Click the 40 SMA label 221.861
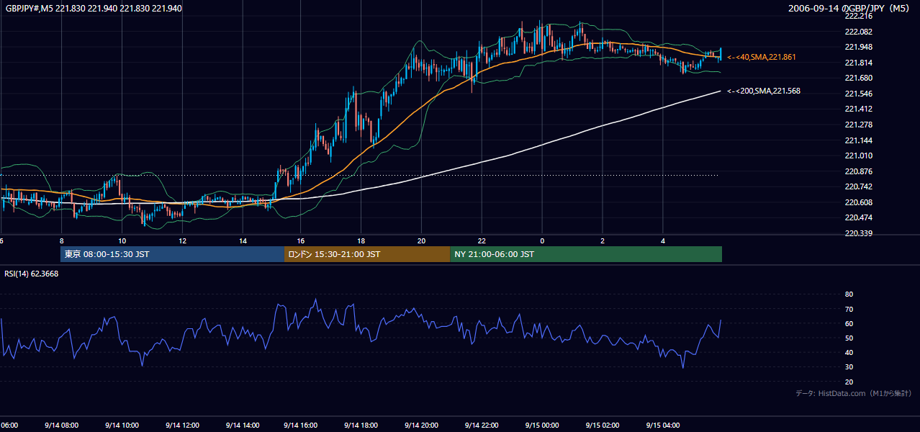 (x=762, y=57)
